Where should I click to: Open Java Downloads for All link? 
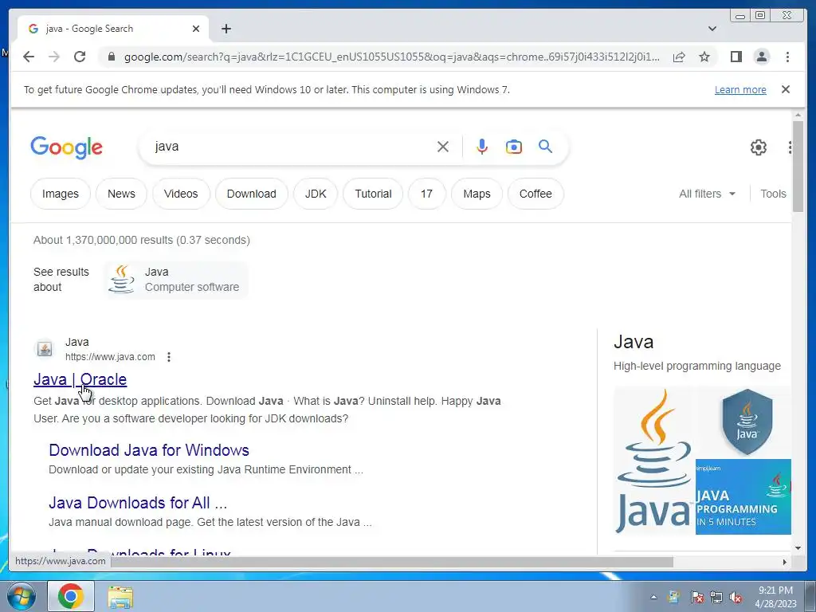point(138,503)
